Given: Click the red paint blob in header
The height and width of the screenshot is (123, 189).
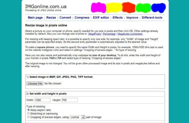Looking at the screenshot, I should [x=129, y=8].
